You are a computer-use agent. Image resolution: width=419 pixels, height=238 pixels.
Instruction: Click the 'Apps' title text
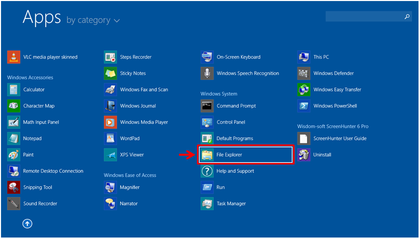coord(42,17)
